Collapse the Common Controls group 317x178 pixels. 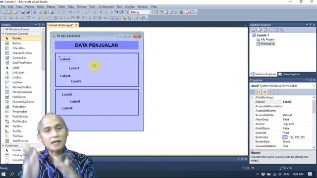click(x=3, y=34)
